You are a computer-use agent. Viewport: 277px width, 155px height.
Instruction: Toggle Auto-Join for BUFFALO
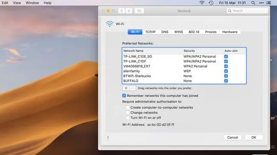click(226, 81)
